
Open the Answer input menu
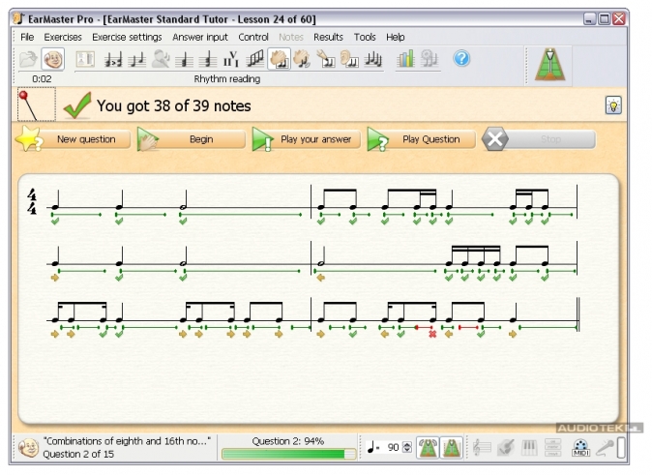(x=200, y=37)
